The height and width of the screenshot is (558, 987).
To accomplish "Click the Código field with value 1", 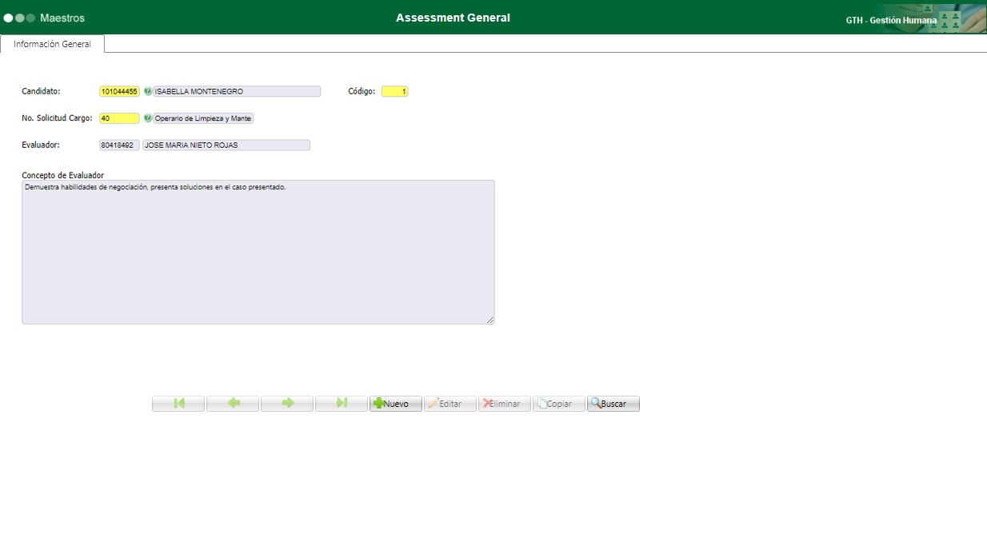I will pos(395,91).
